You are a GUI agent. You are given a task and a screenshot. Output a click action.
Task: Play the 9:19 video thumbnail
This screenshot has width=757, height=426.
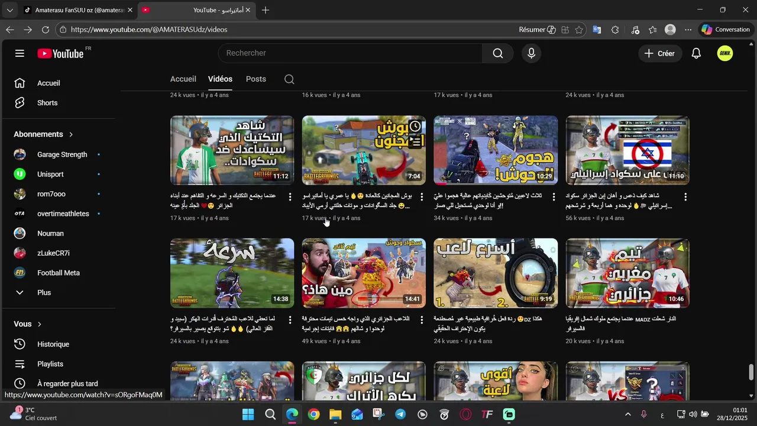click(496, 273)
